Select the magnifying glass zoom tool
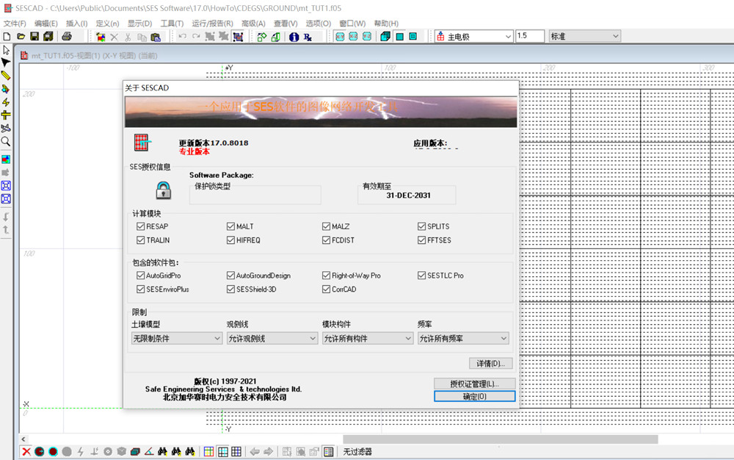734x460 pixels. pos(6,142)
